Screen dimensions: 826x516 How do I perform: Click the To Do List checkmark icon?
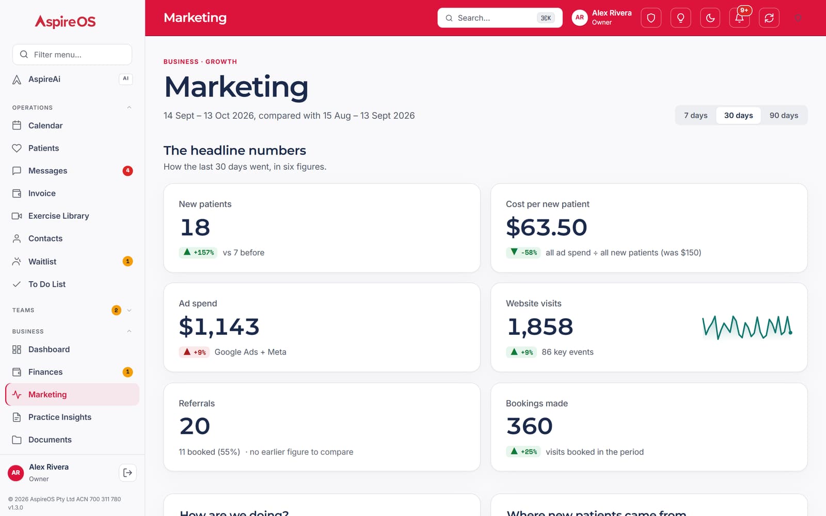(17, 284)
